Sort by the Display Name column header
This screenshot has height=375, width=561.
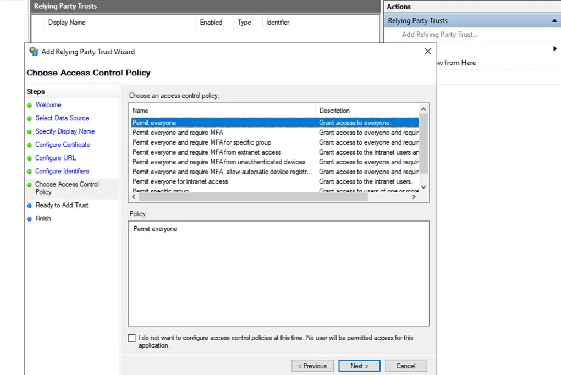[67, 23]
